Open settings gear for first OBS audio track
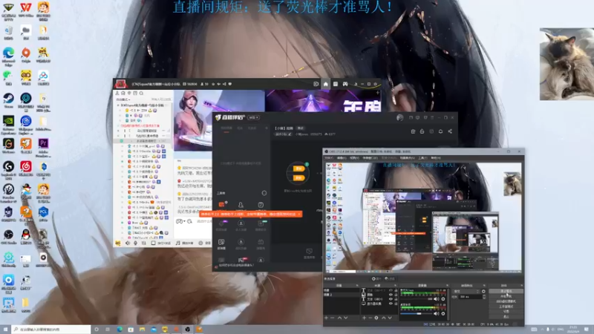594x334 pixels. click(443, 299)
